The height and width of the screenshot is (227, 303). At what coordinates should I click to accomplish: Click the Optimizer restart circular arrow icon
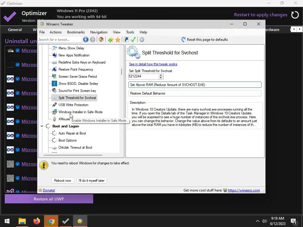tap(295, 15)
